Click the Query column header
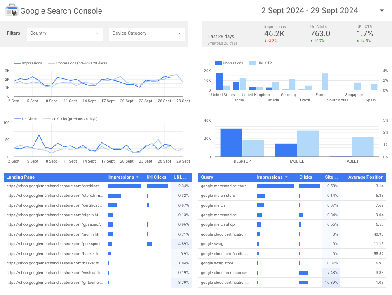Screen dimensions: 392x295 207,177
